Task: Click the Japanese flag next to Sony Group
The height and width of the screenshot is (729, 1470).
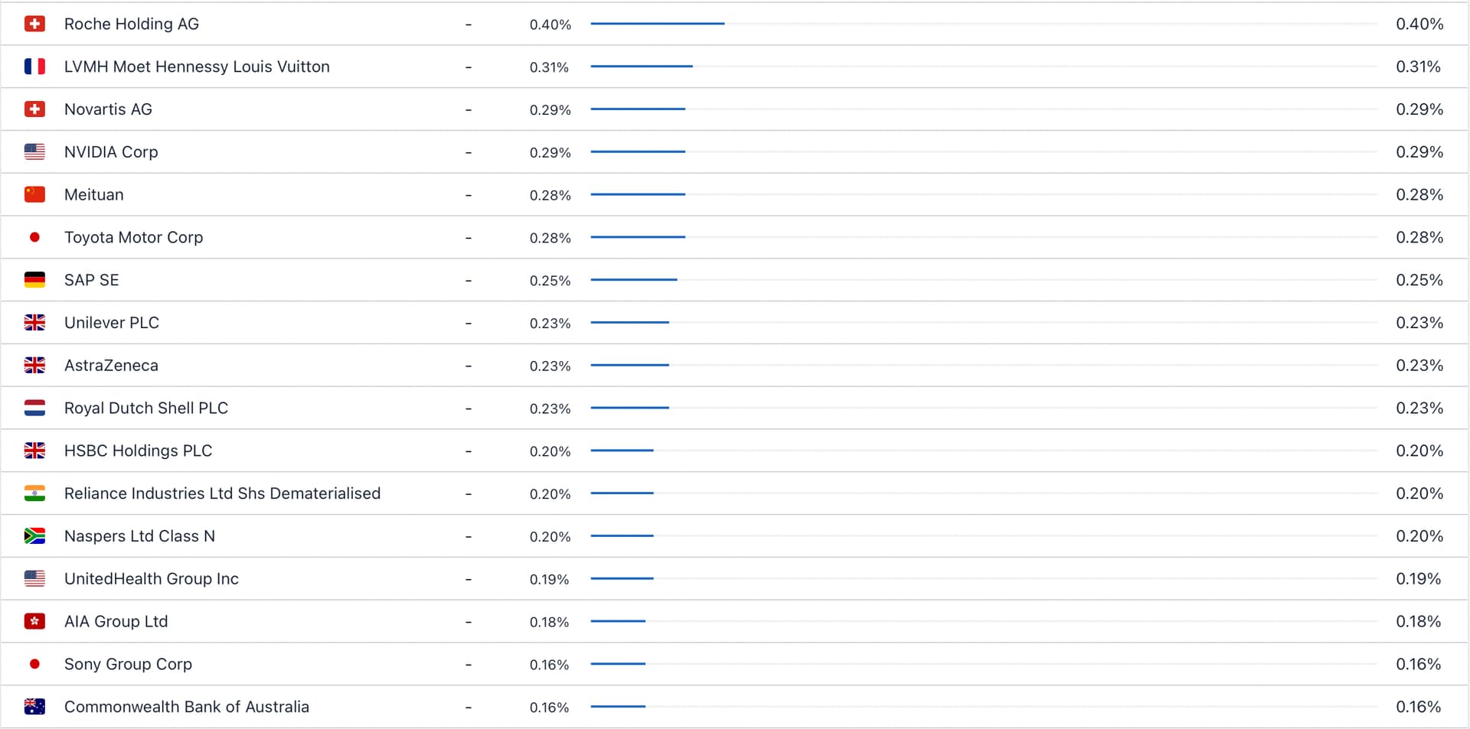Action: pos(34,664)
